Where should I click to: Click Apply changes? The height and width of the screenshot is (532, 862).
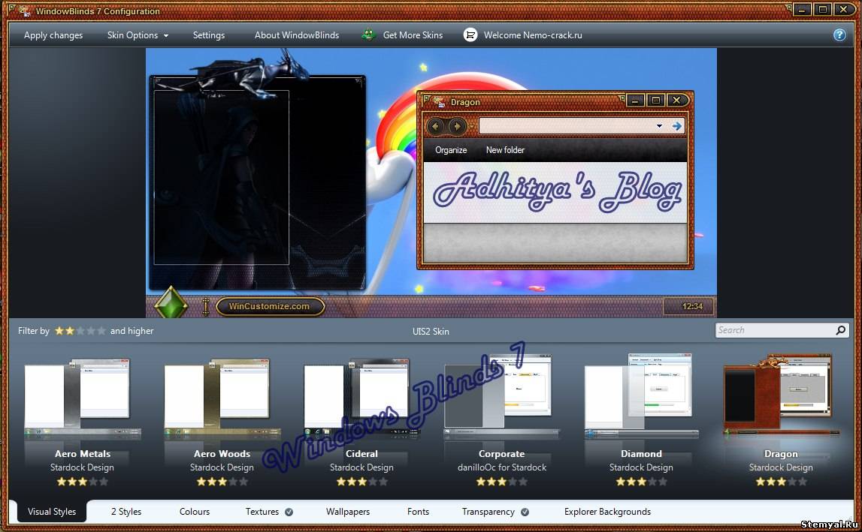click(53, 35)
